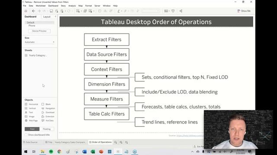Open the File menu
The width and height of the screenshot is (277, 155).
[x=25, y=6]
